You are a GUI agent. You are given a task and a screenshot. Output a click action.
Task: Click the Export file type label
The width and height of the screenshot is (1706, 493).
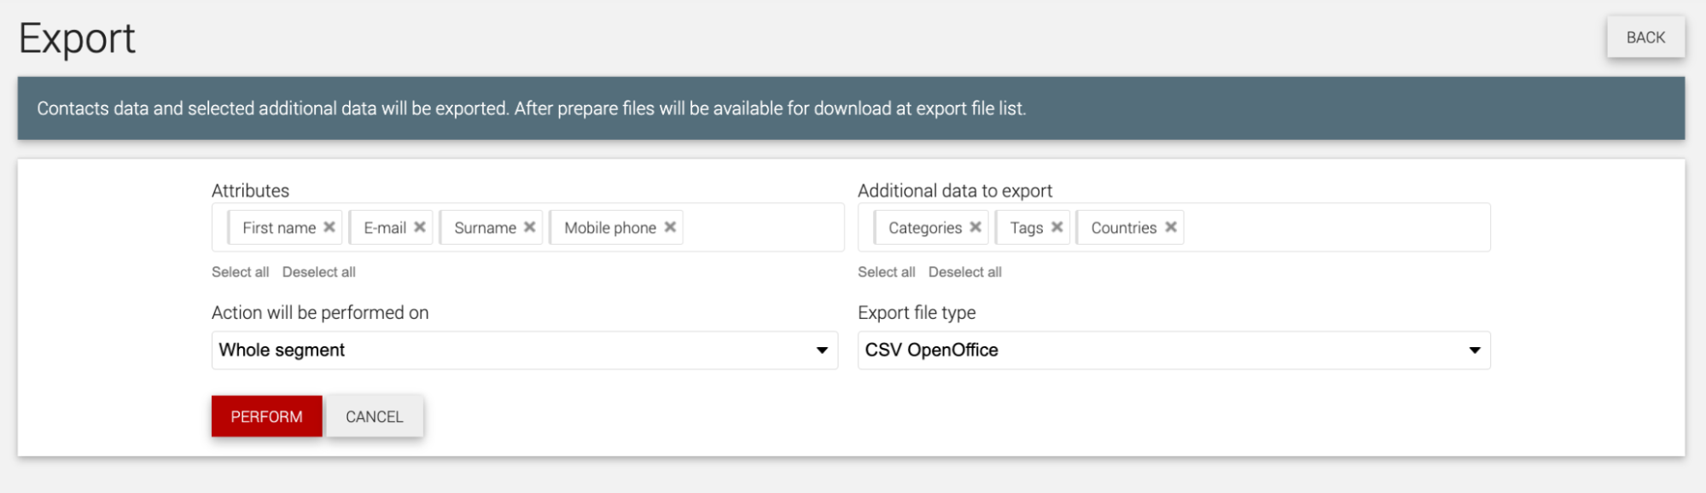coord(917,313)
